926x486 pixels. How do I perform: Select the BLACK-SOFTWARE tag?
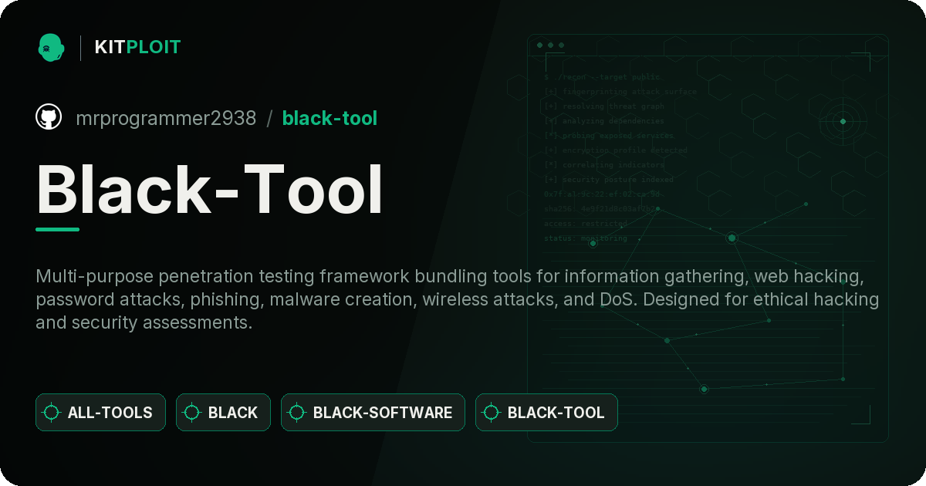[373, 412]
